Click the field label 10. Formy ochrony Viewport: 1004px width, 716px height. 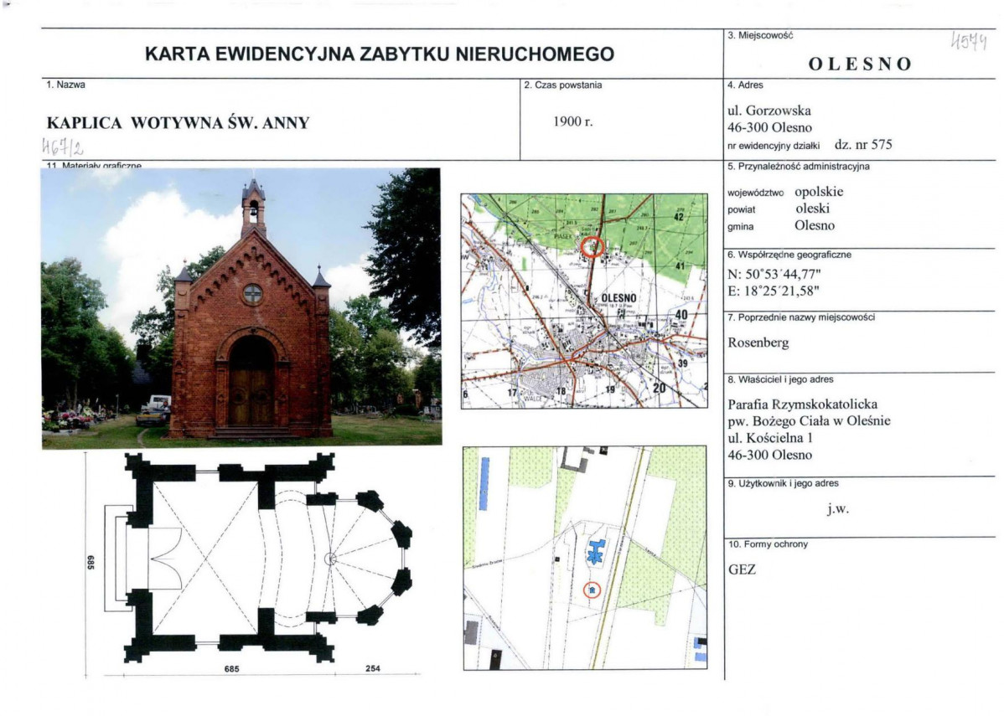768,544
